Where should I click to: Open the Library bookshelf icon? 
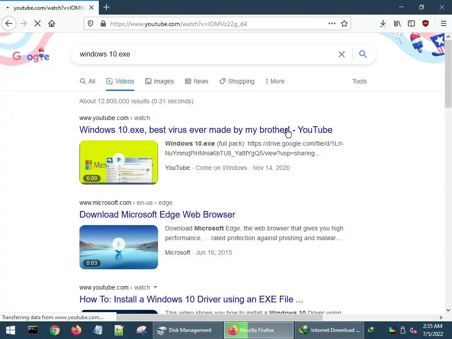397,24
